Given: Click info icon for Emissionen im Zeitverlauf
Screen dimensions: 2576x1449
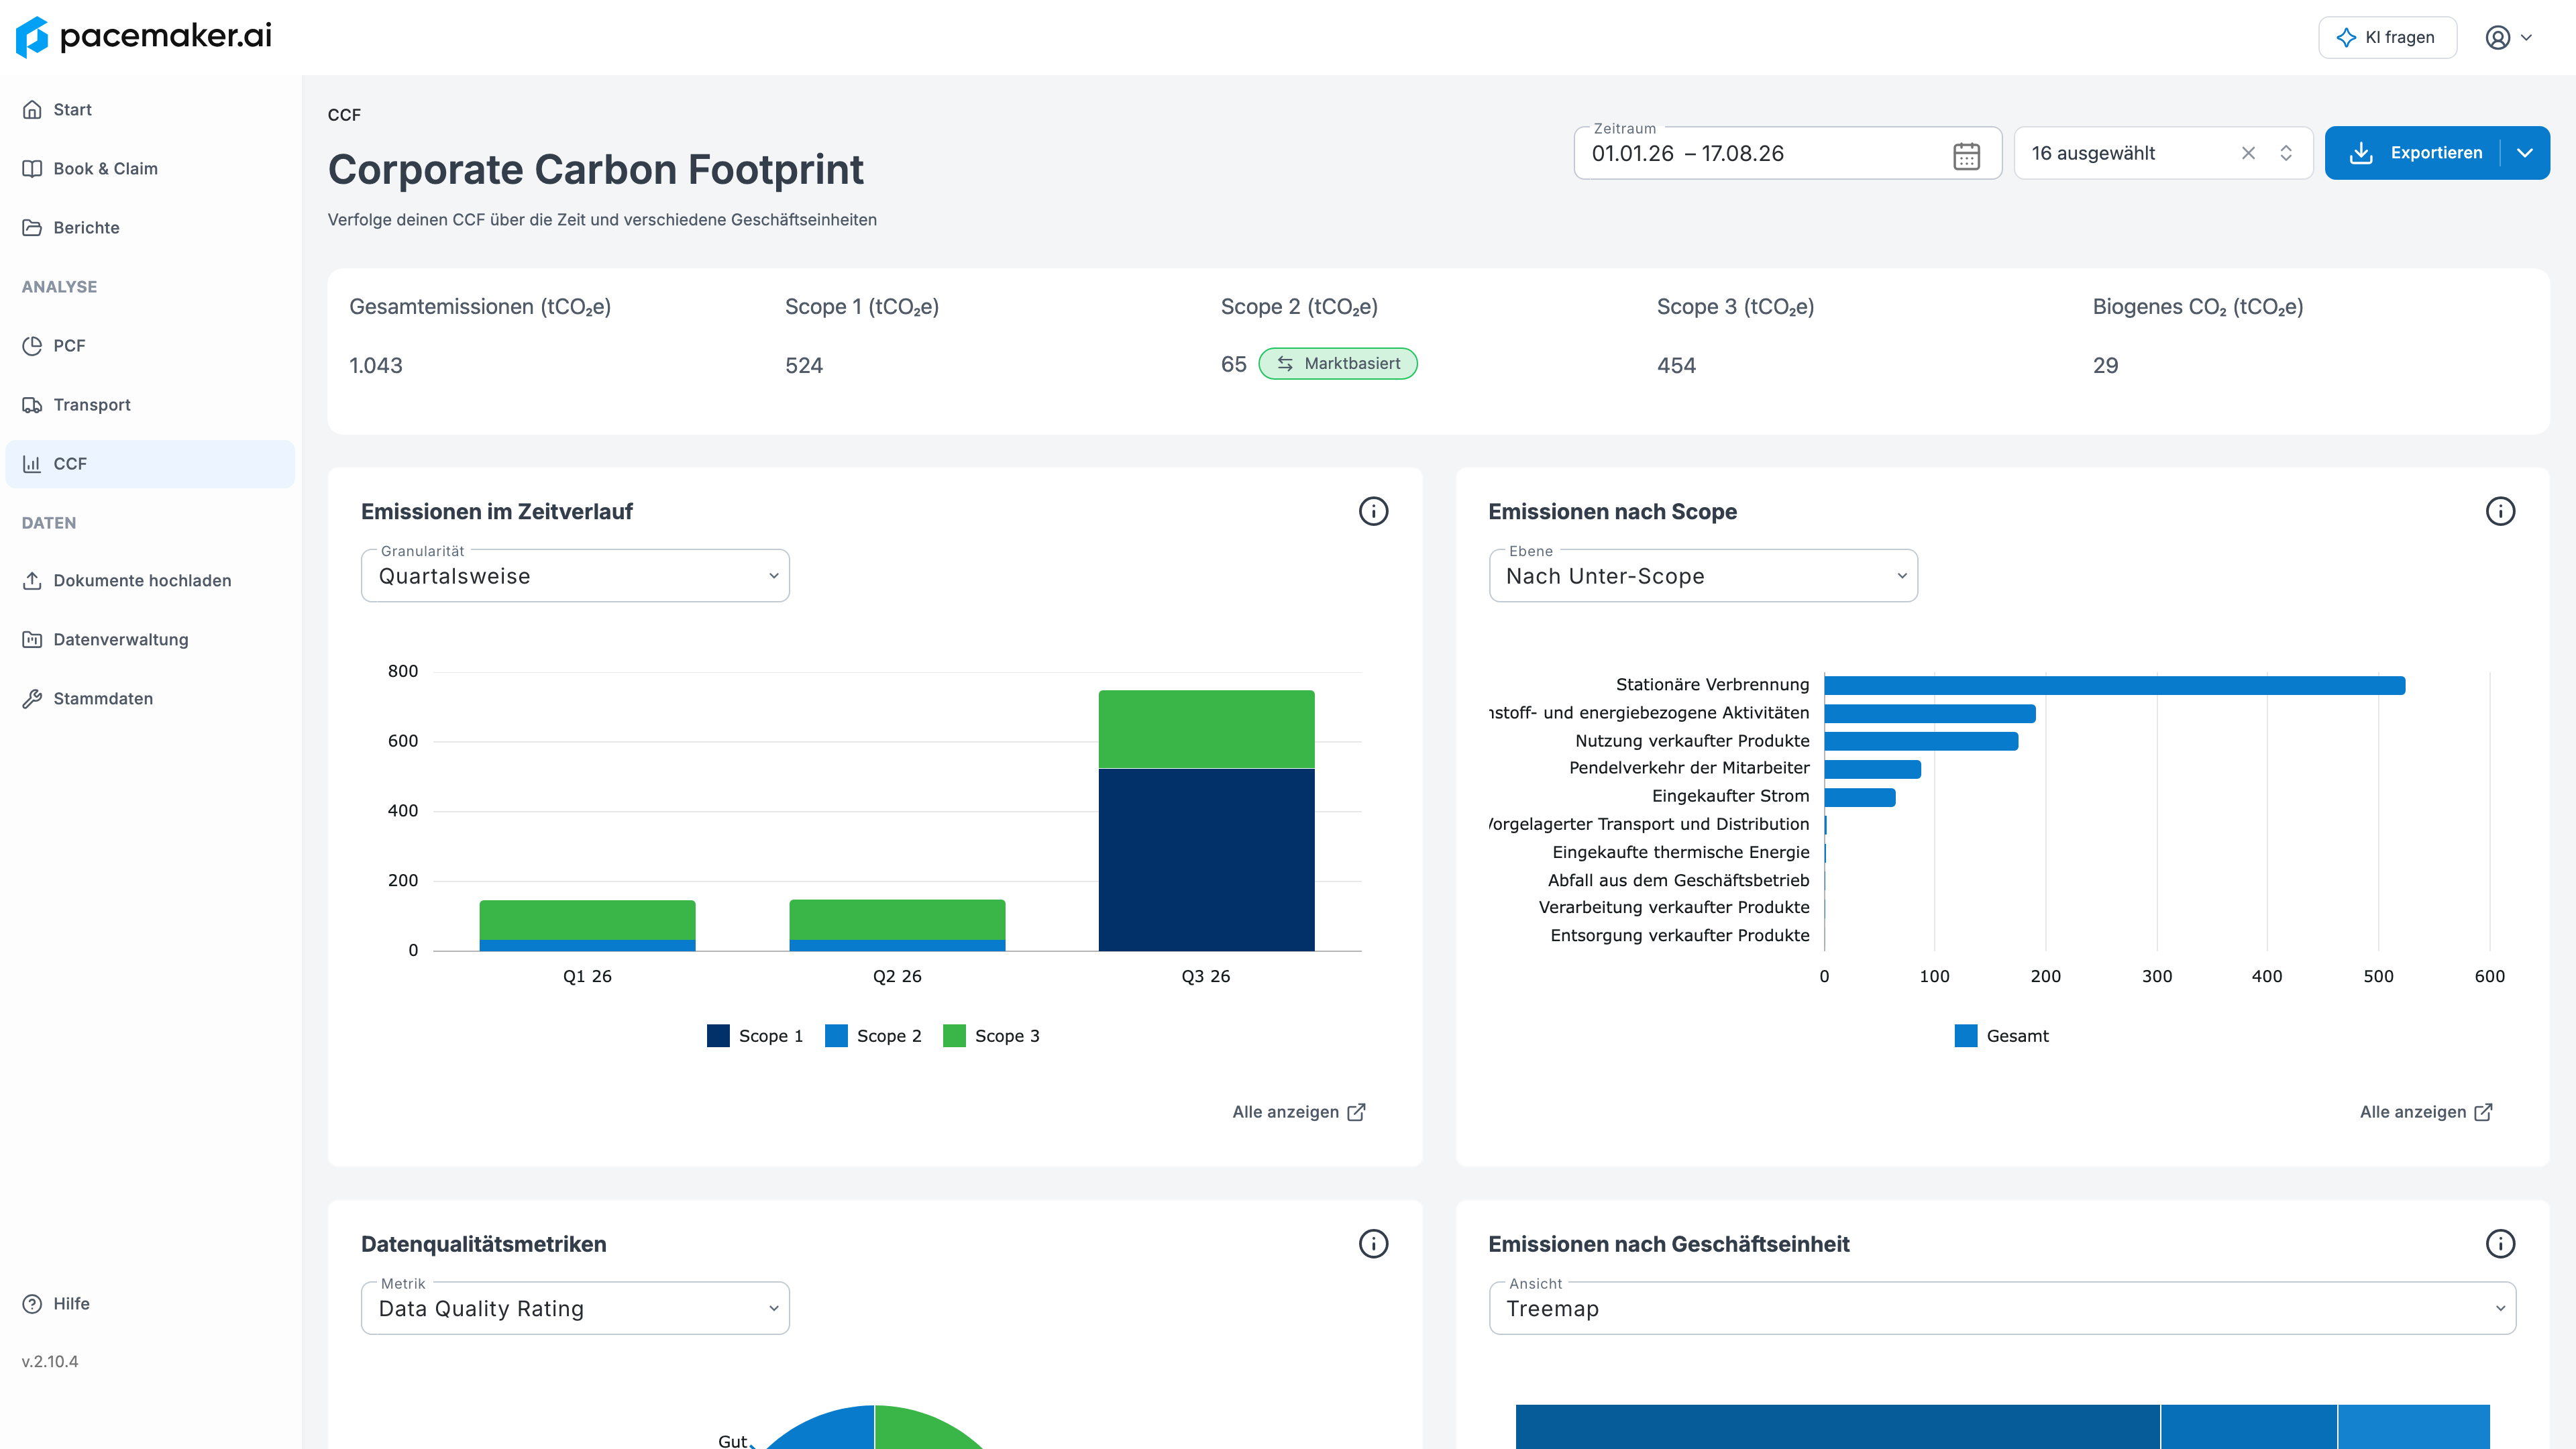Looking at the screenshot, I should click(x=1373, y=512).
